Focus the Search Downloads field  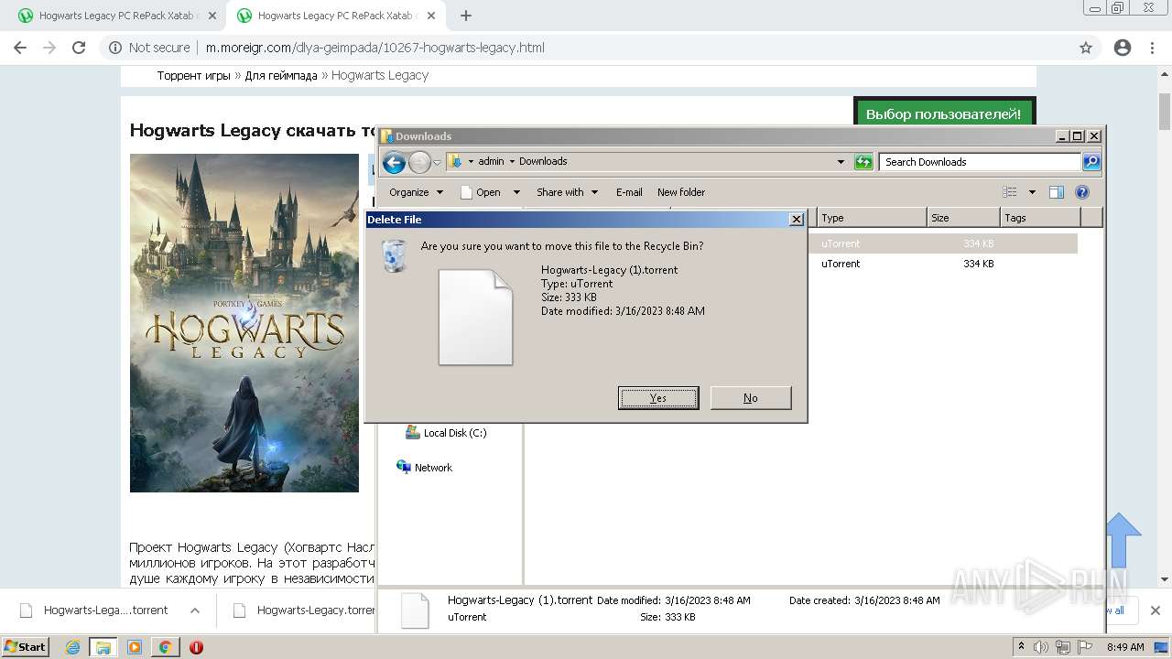(981, 162)
